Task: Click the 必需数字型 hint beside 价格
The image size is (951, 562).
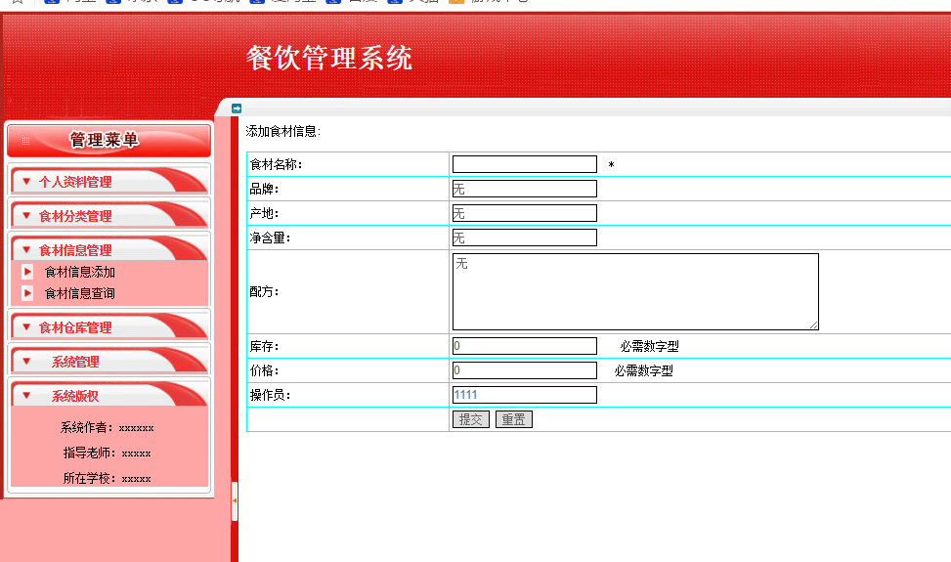Action: pos(643,370)
